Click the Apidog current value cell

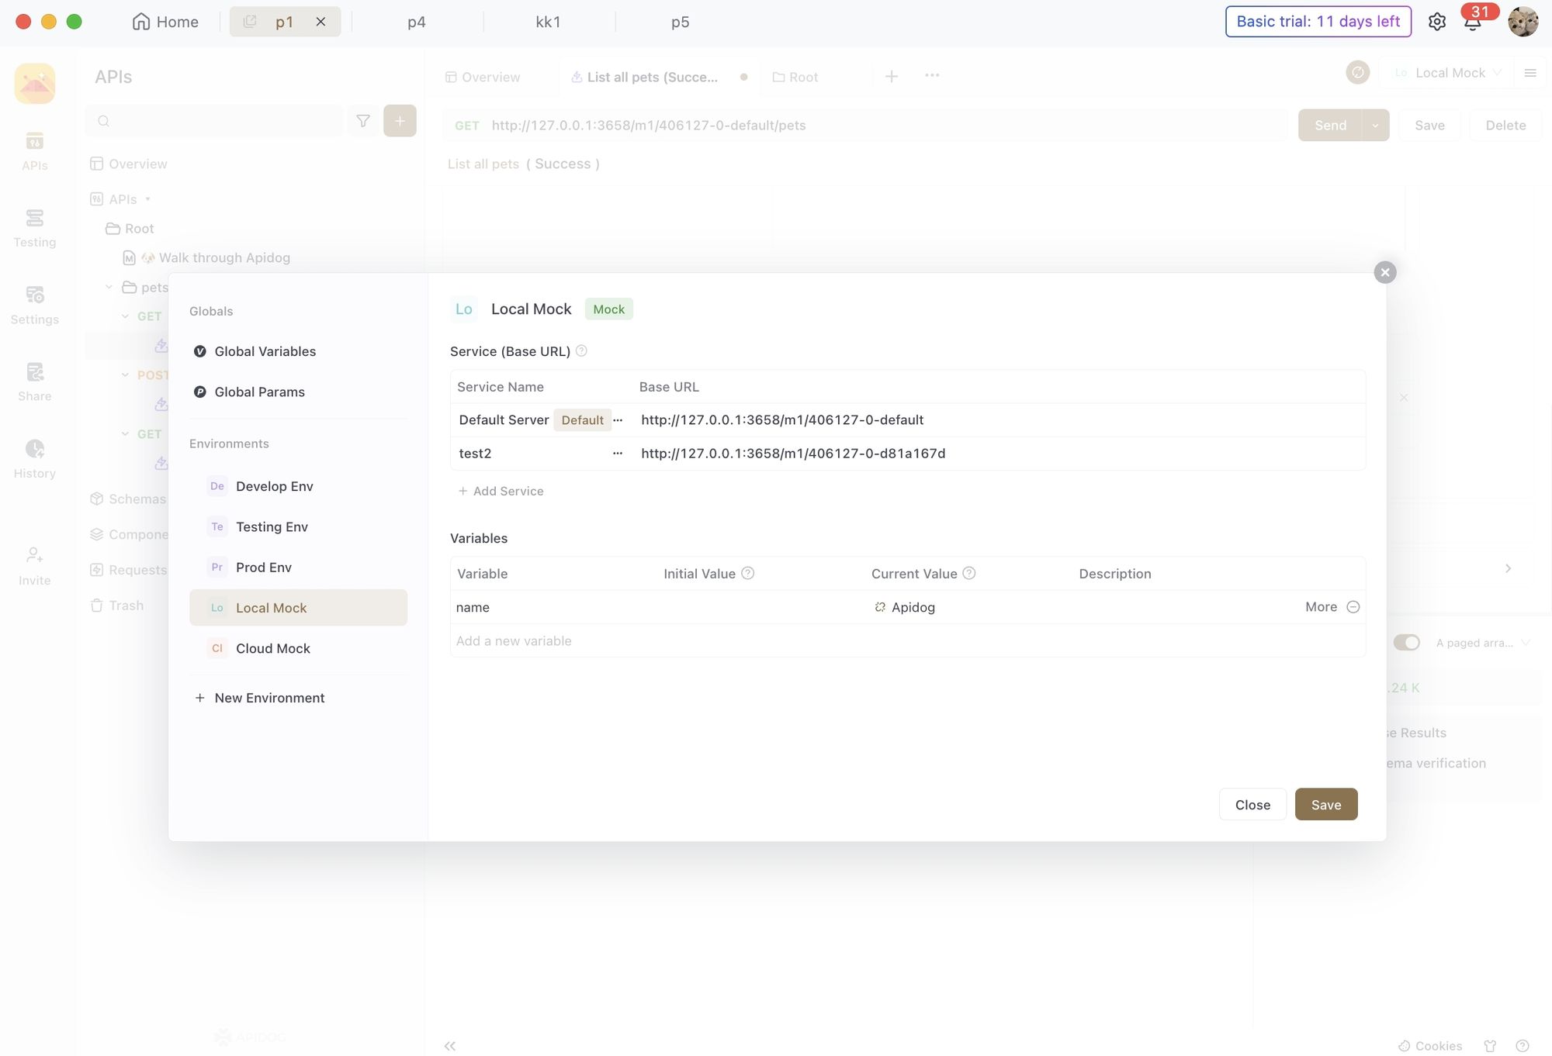(x=970, y=607)
